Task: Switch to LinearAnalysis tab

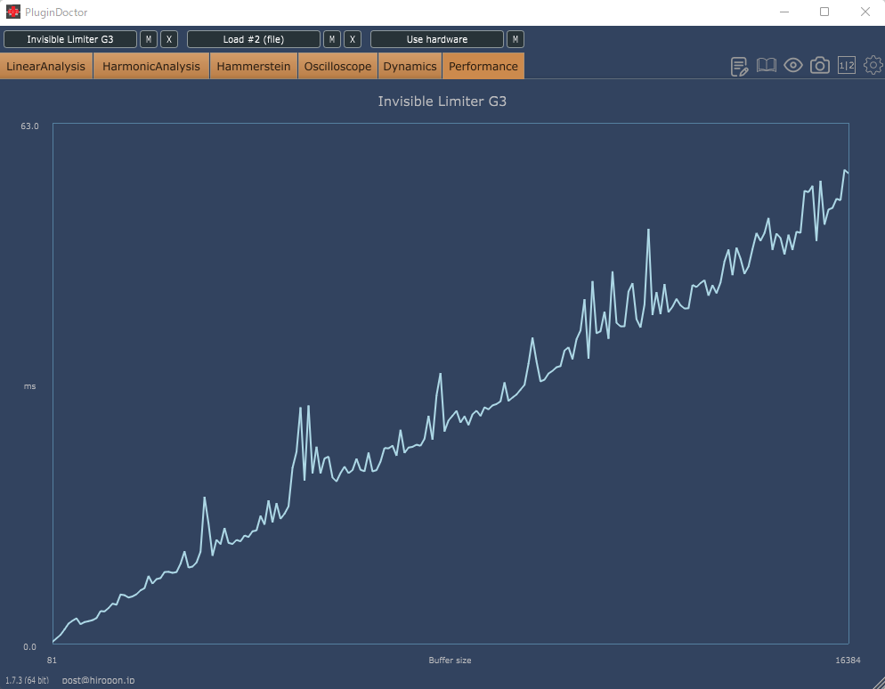Action: [46, 66]
